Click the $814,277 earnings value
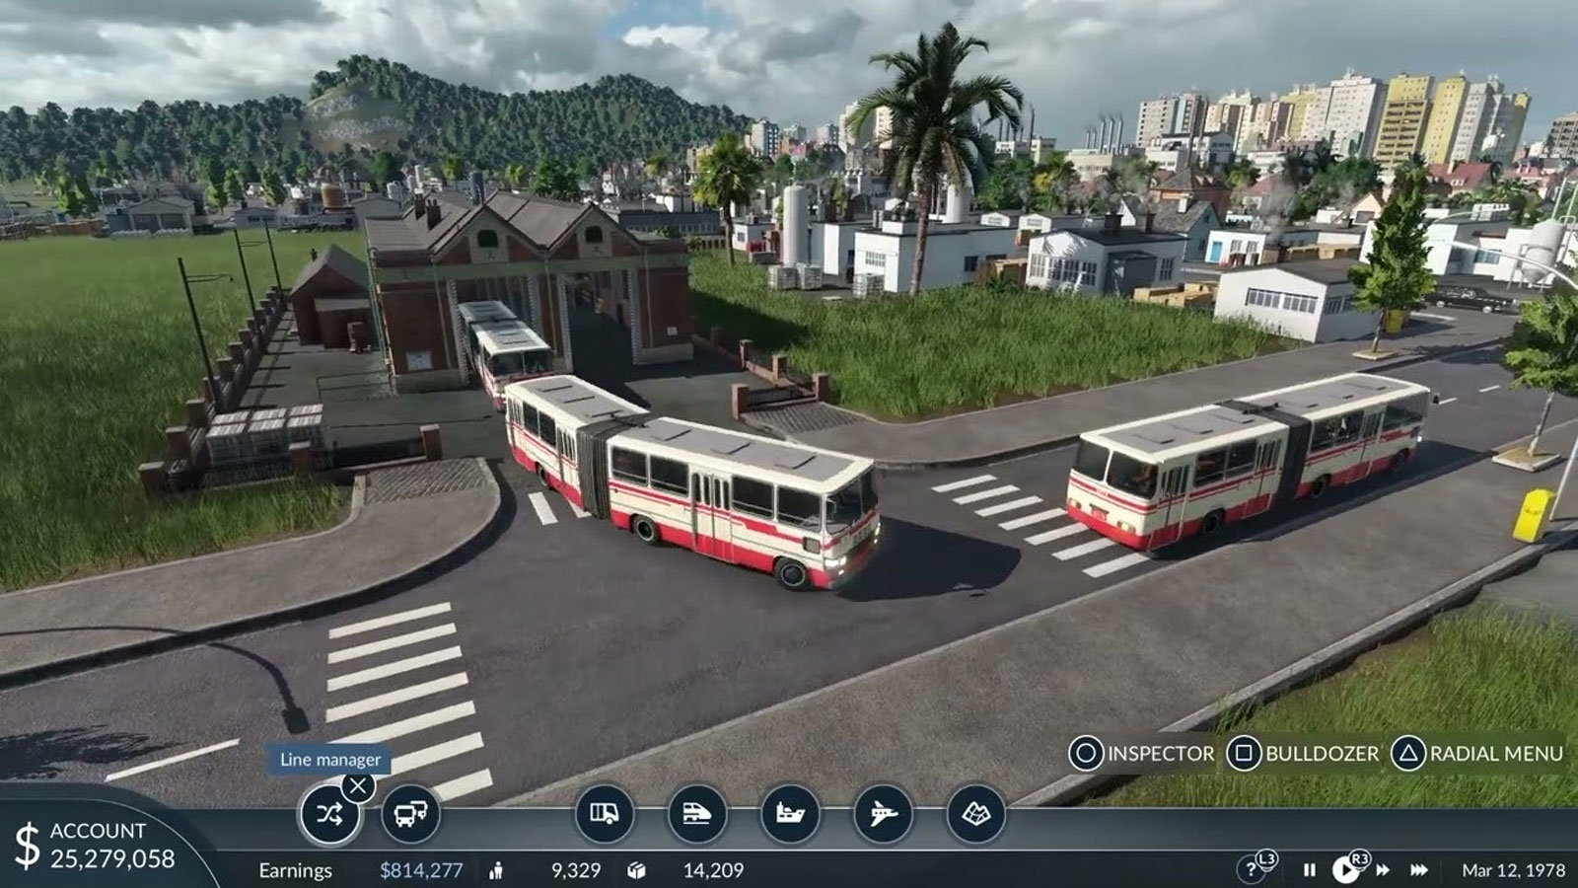The height and width of the screenshot is (888, 1578). (421, 870)
